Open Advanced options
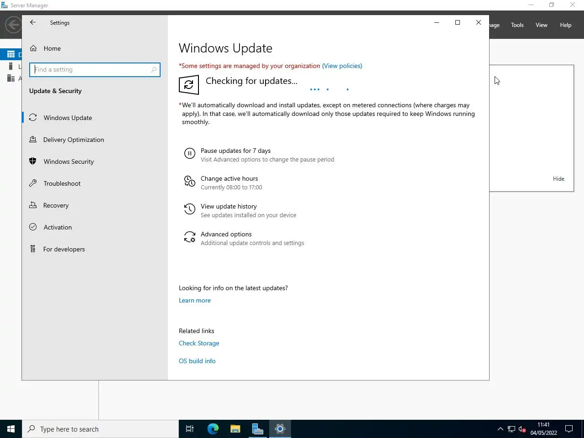584x438 pixels. (226, 234)
